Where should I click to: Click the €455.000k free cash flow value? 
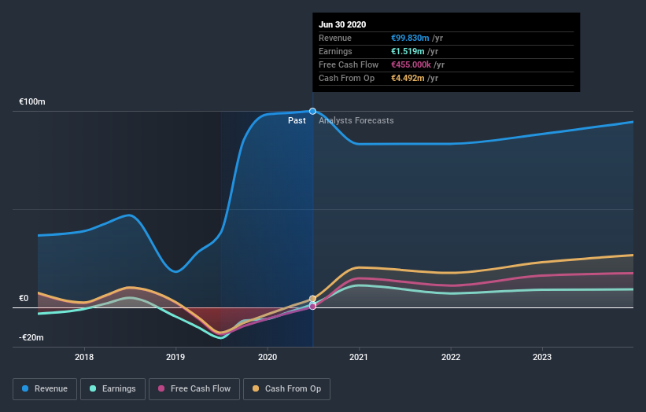411,64
